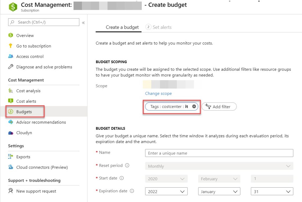The width and height of the screenshot is (302, 202).
Task: Click the Exports icon under Settings
Action: coord(11,157)
